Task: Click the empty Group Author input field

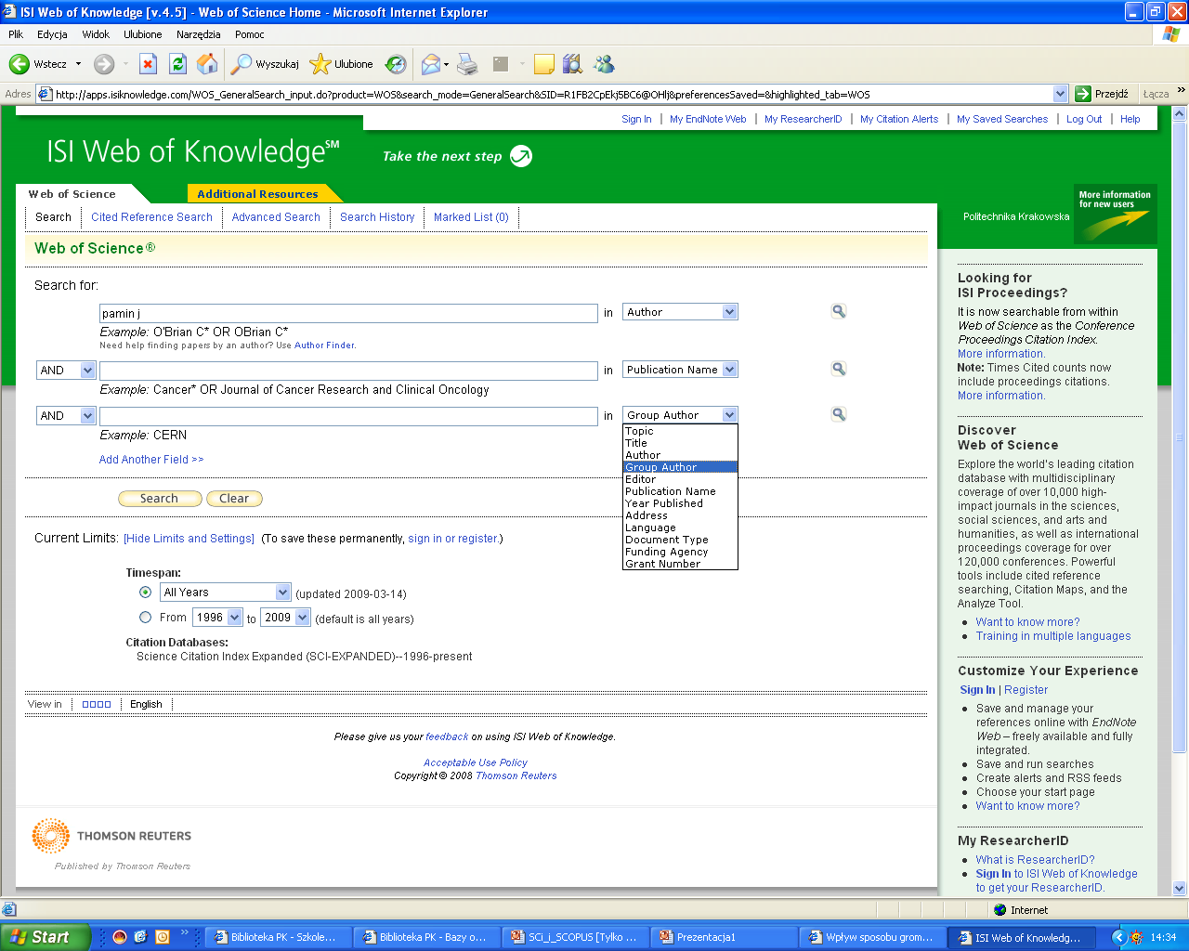Action: (x=348, y=417)
